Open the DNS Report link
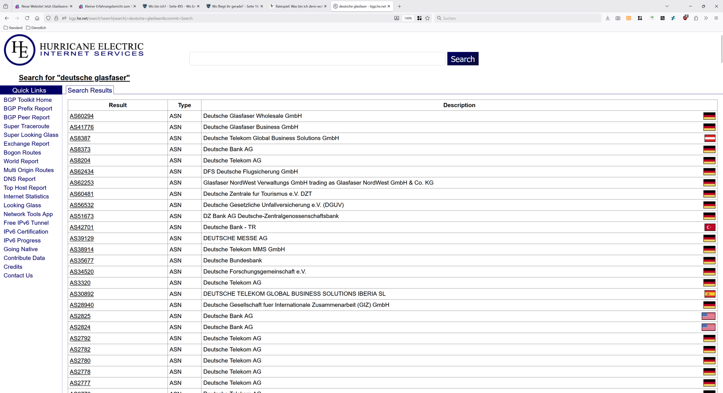 [x=20, y=179]
